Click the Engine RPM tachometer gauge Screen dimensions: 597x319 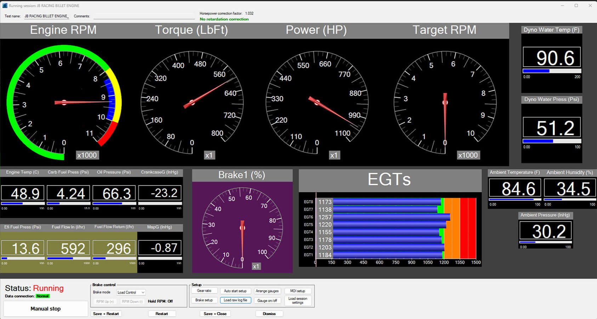(x=64, y=103)
